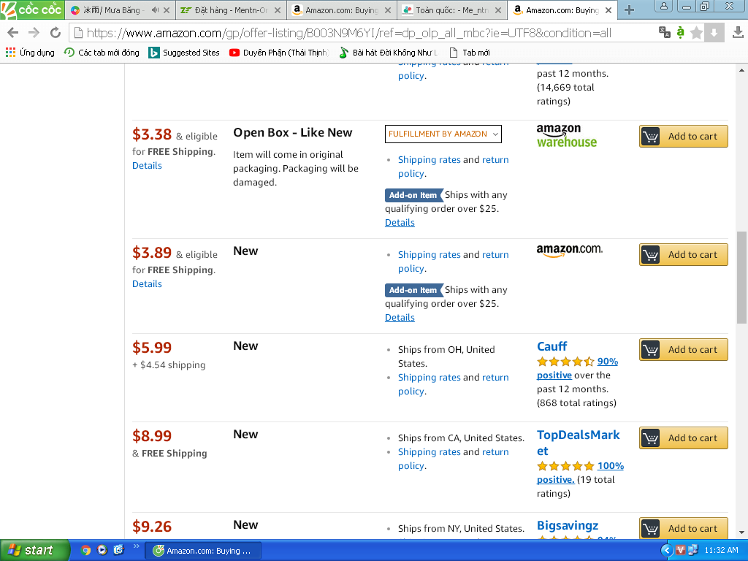The image size is (748, 561).
Task: Expand hidden system tray icons arrow
Action: 666,550
